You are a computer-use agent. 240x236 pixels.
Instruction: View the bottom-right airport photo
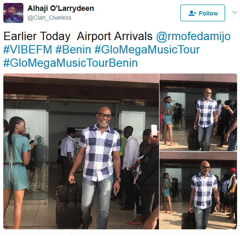(x=198, y=190)
